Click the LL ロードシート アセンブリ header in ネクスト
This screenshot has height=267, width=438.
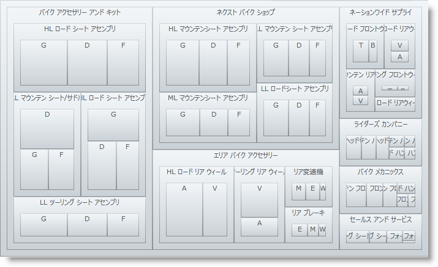[x=295, y=89]
